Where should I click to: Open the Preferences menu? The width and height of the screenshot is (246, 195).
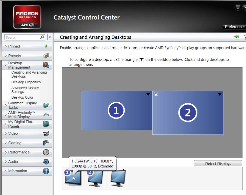pos(235,27)
